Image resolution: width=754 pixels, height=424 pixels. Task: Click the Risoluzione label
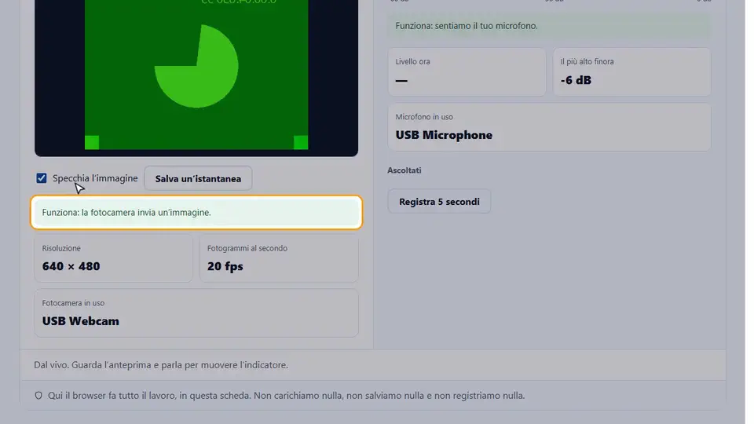(x=61, y=248)
